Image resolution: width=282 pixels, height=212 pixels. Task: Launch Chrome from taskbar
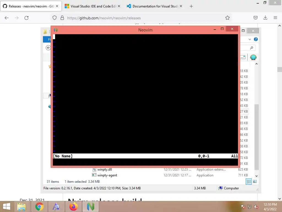click(39, 206)
